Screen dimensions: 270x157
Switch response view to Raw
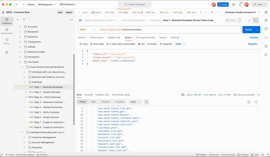(x=93, y=102)
